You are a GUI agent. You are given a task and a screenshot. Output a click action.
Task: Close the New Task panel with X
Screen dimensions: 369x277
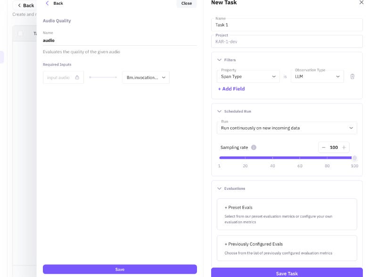361,2
